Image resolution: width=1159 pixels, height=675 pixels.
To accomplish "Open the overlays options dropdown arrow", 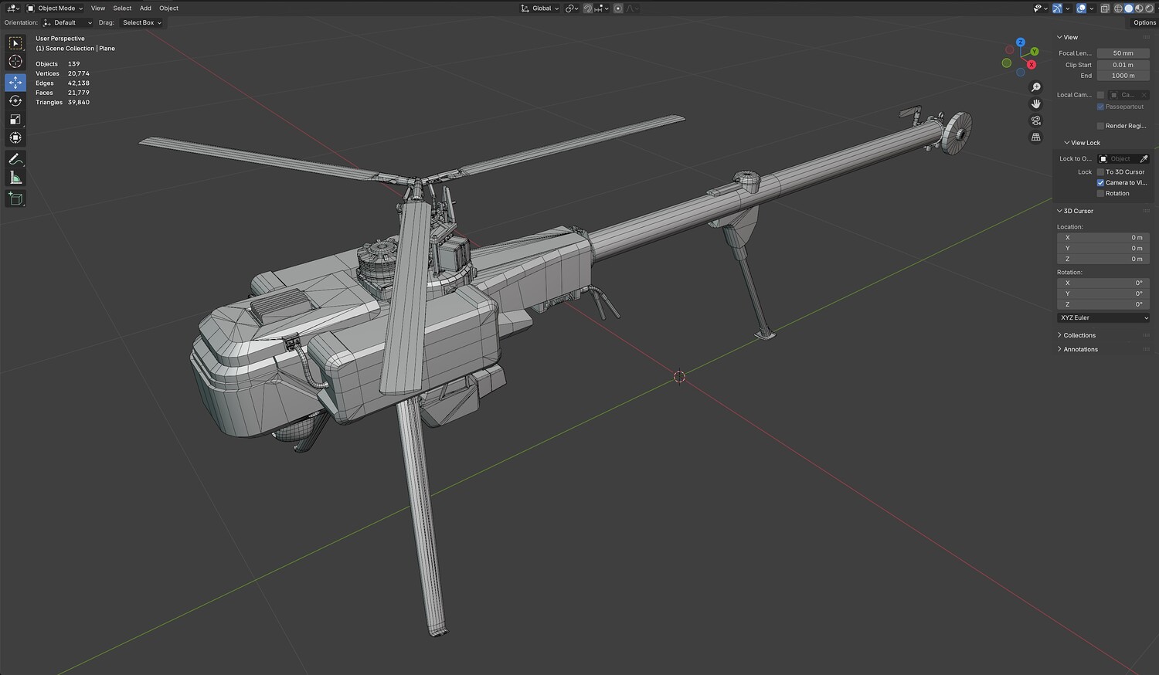I will coord(1092,8).
